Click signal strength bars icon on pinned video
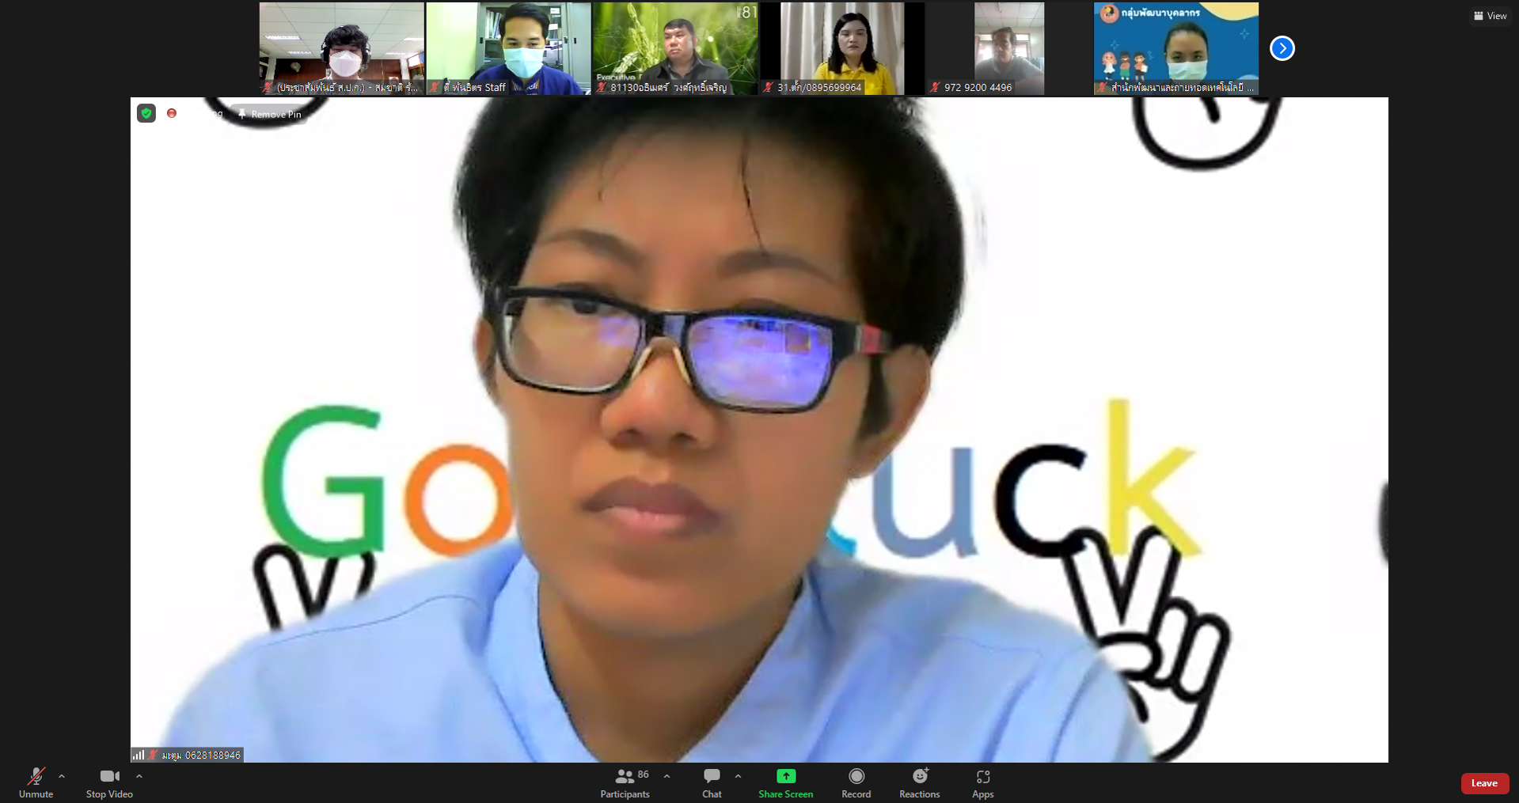The image size is (1519, 803). pos(139,756)
